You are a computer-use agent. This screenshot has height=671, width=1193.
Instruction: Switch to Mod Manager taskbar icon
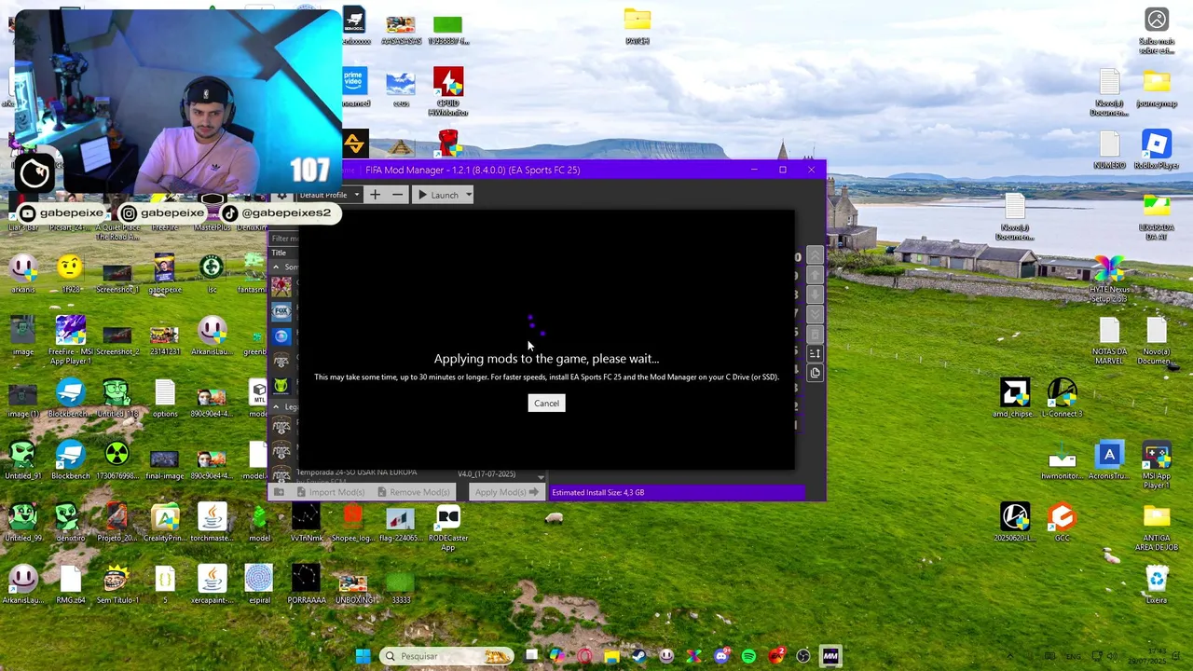(830, 656)
